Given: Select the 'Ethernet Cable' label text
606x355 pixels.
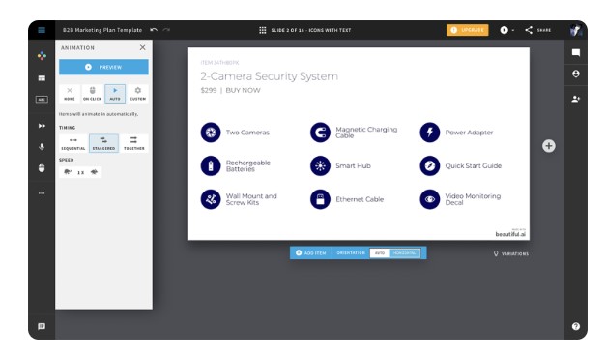Looking at the screenshot, I should (360, 199).
